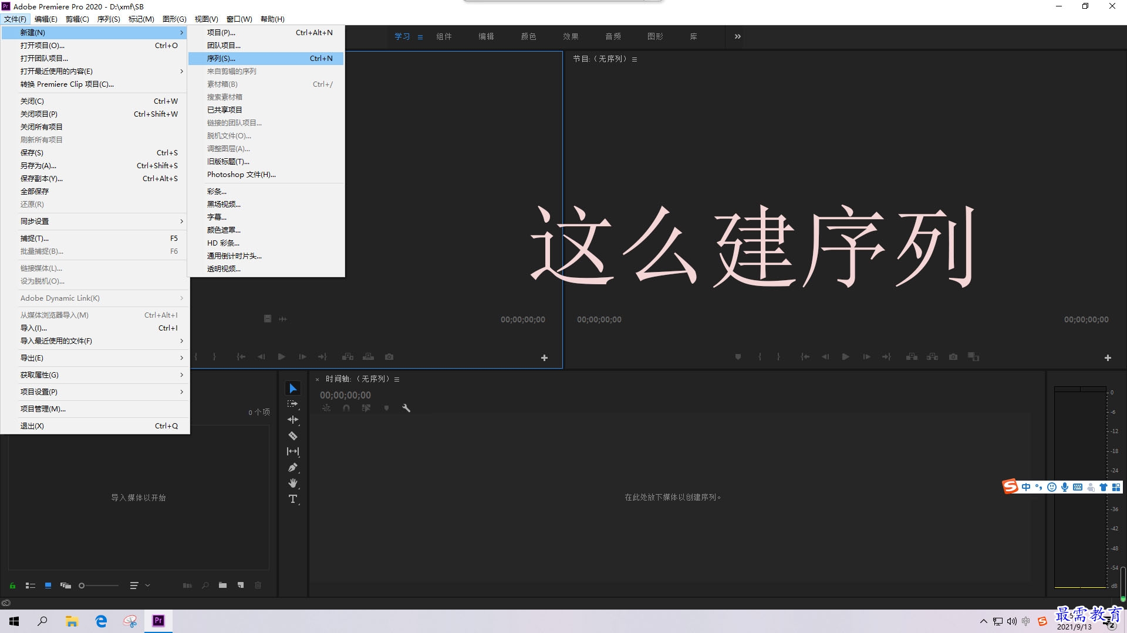Open Source monitor button editor plus
Screen dimensions: 1127x633
point(544,358)
